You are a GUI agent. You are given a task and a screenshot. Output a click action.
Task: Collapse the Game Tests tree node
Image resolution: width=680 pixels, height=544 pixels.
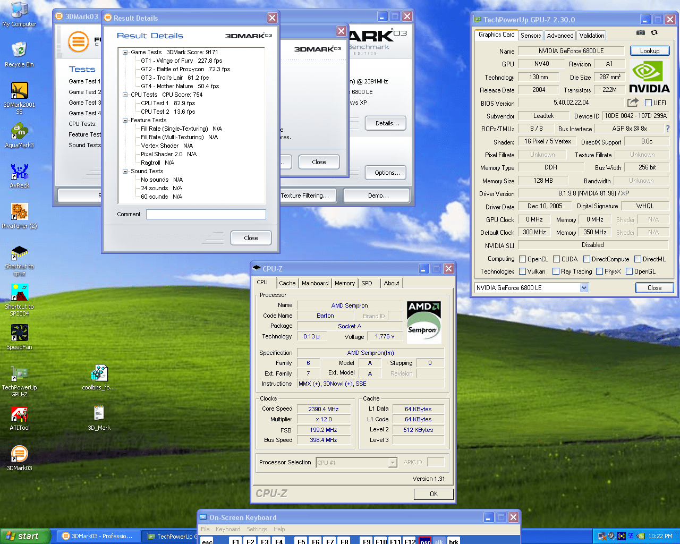point(125,52)
